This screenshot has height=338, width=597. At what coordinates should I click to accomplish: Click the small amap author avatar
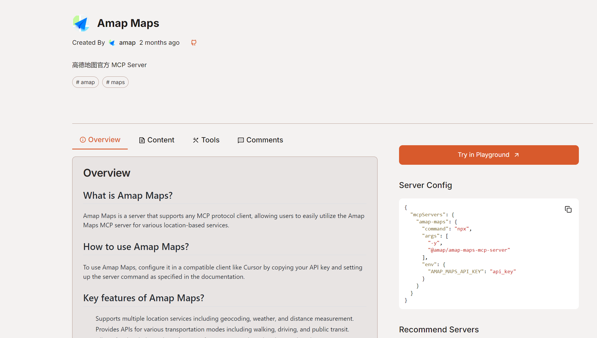tap(112, 43)
